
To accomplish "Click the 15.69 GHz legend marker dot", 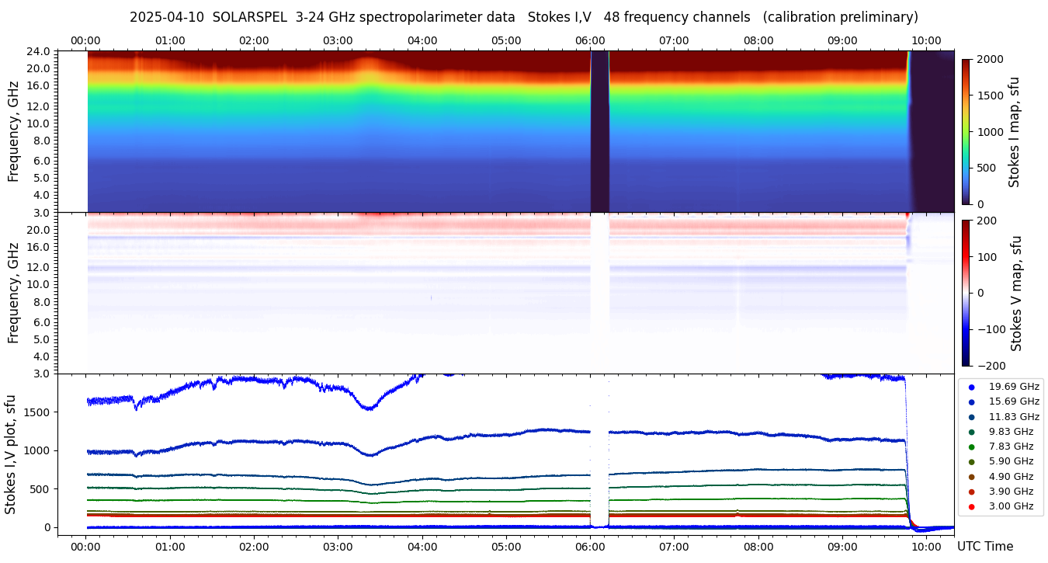I will [x=971, y=401].
